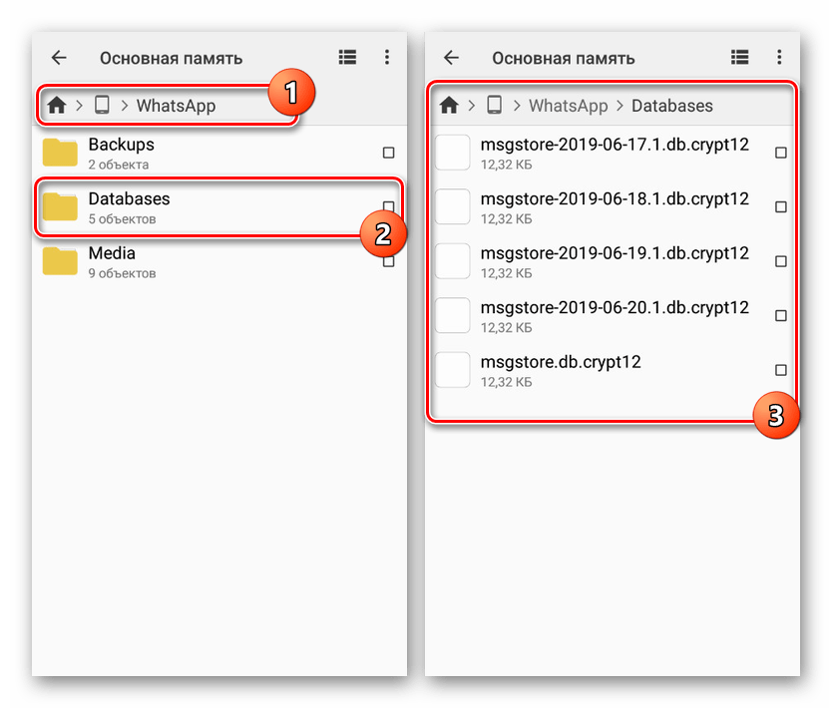Select checkbox for msgstore.db.crypt12

coord(780,370)
